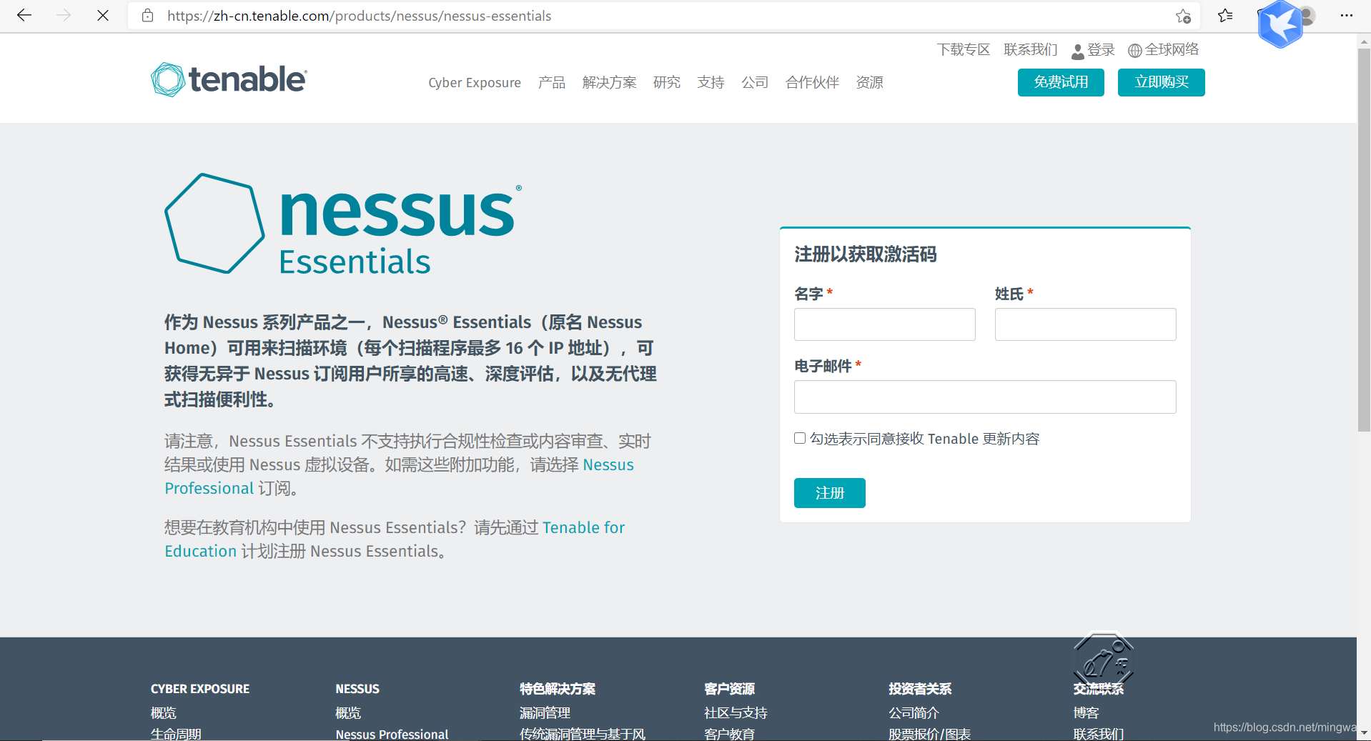The image size is (1371, 741).
Task: Focus the 姓氏 input field
Action: (1085, 324)
